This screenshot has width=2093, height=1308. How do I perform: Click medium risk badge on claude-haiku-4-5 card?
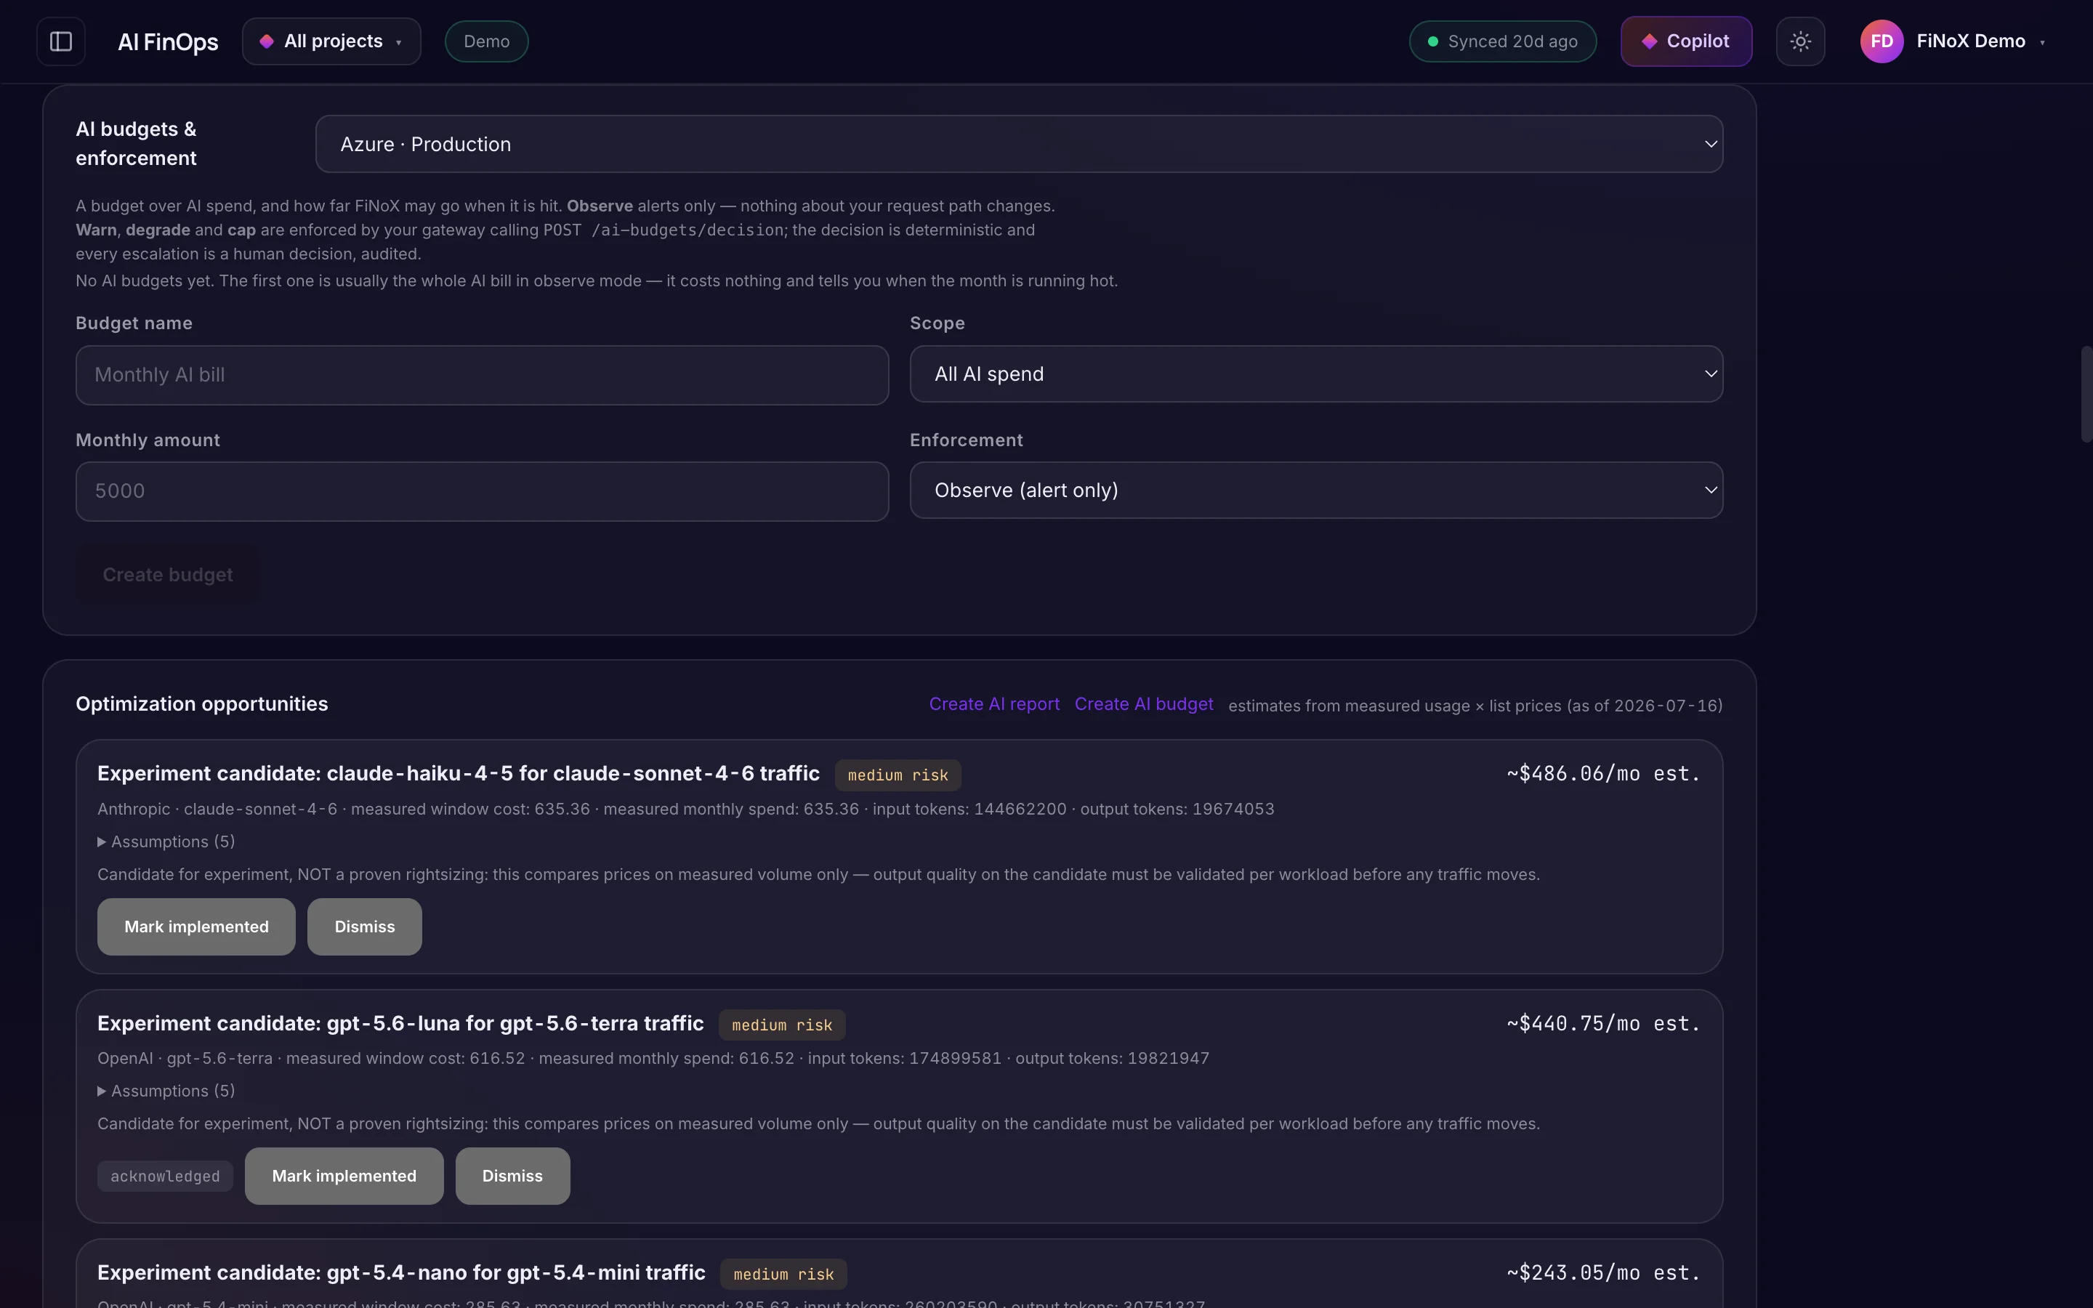(x=898, y=775)
